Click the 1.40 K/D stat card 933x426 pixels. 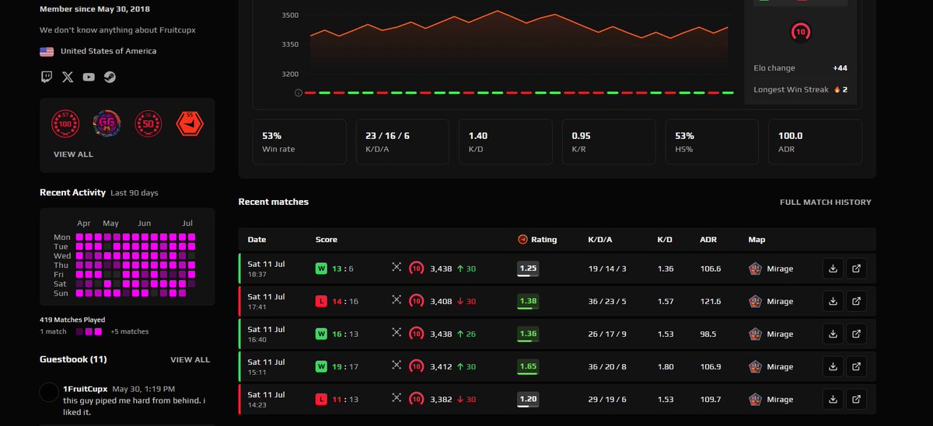505,142
